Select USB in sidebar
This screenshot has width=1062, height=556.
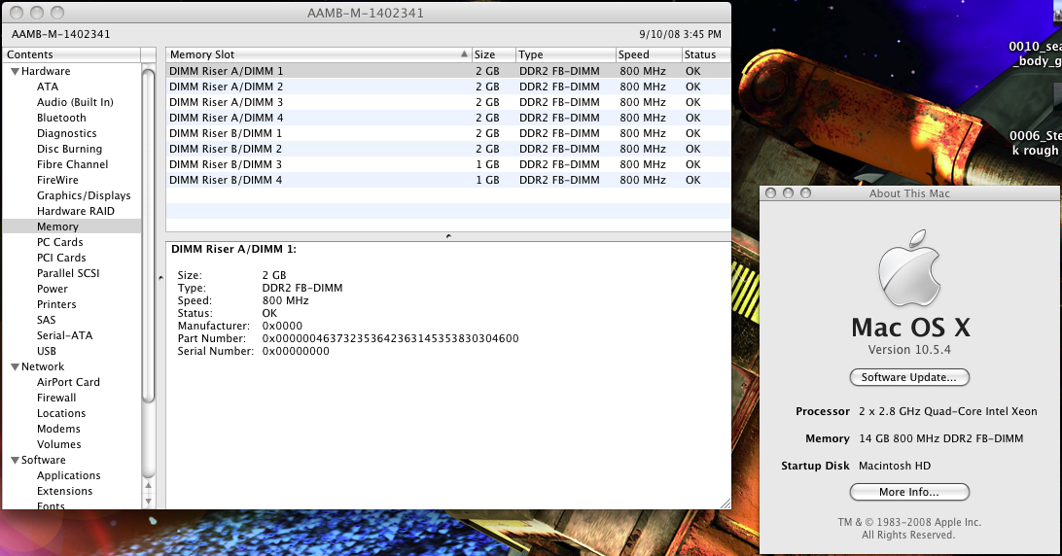46,352
